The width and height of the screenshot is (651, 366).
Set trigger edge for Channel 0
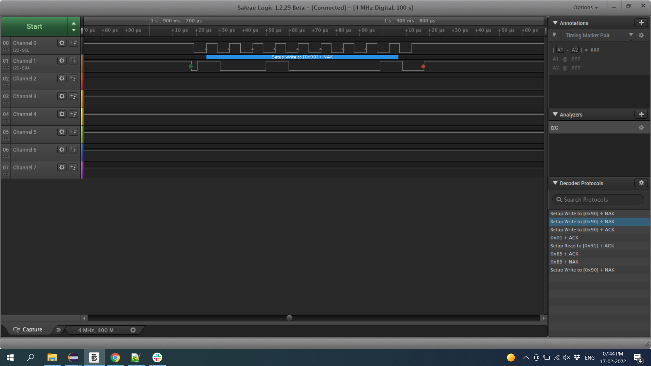[73, 43]
